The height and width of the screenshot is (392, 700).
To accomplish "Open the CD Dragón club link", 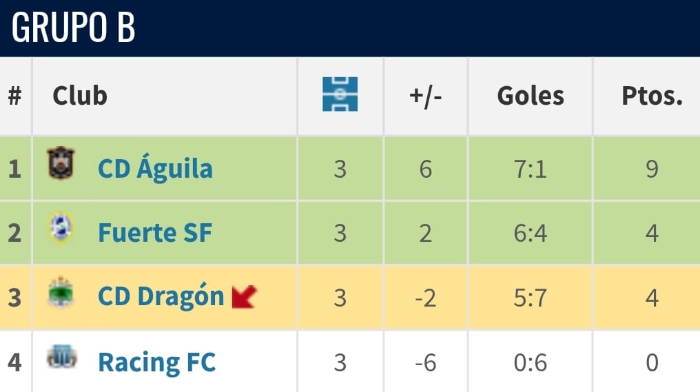I will coord(161,297).
